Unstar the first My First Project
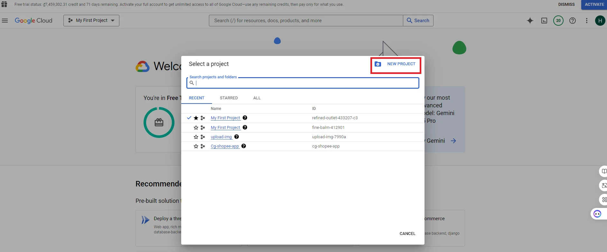 [196, 118]
